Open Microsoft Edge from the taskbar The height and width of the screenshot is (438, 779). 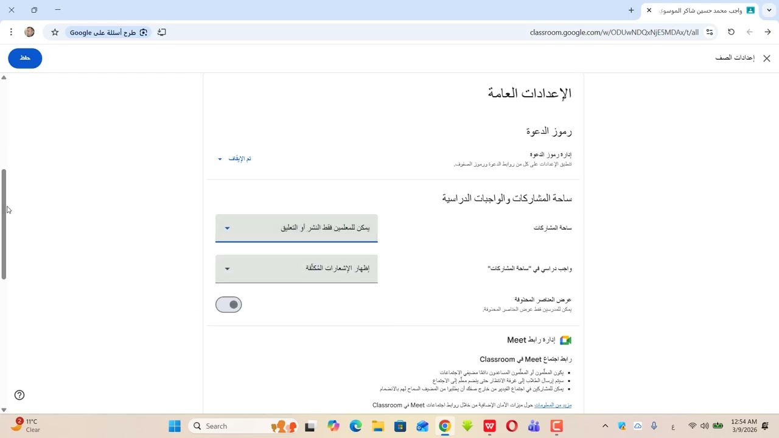(x=355, y=426)
